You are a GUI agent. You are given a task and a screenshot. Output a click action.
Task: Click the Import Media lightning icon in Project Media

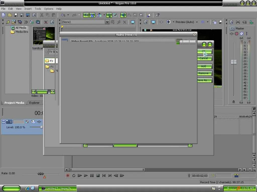click(x=8, y=22)
